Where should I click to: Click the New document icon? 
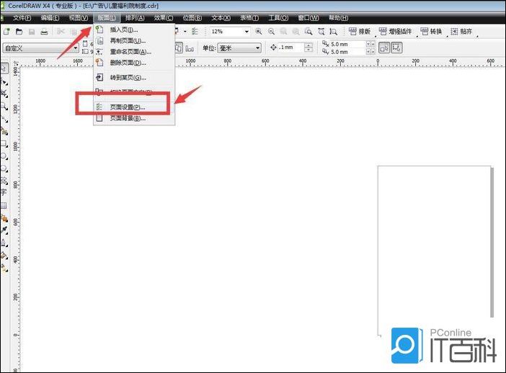[6, 32]
